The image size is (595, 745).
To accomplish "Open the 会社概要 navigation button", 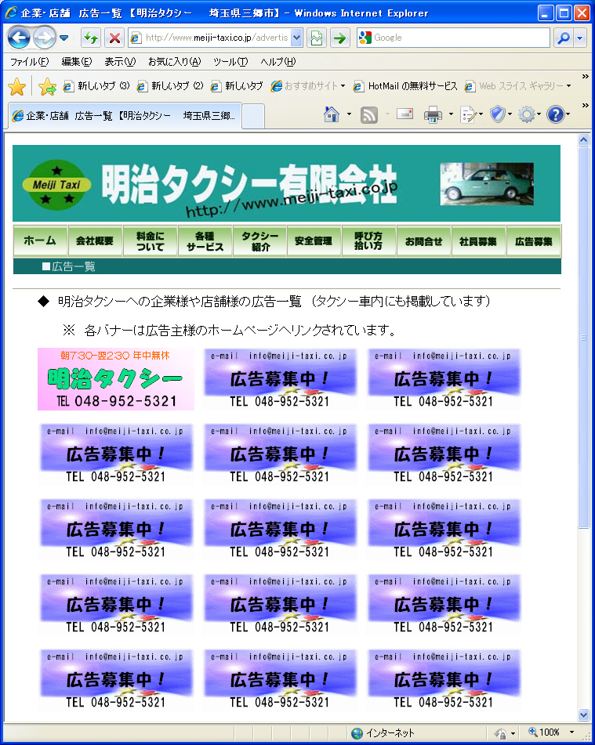I will [x=95, y=241].
